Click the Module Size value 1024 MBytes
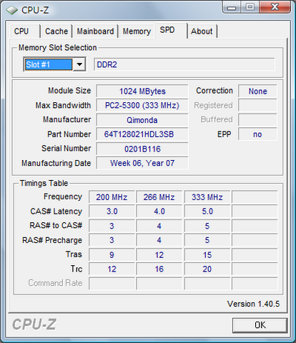Image resolution: width=296 pixels, height=343 pixels. pos(142,91)
